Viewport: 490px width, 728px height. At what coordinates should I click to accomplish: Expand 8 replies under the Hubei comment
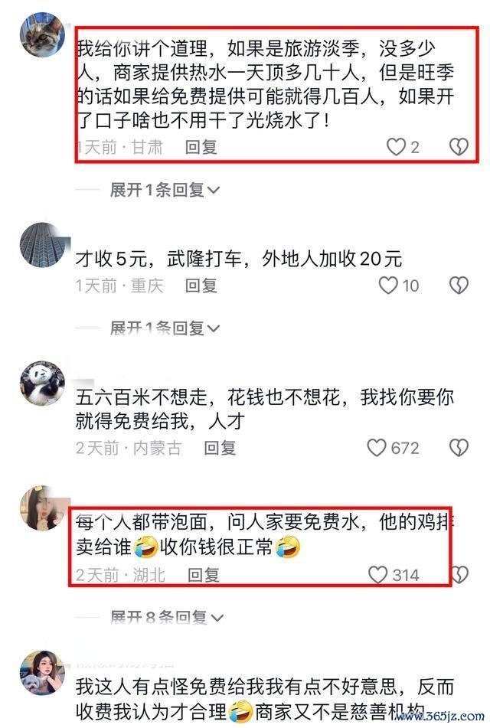[x=167, y=618]
